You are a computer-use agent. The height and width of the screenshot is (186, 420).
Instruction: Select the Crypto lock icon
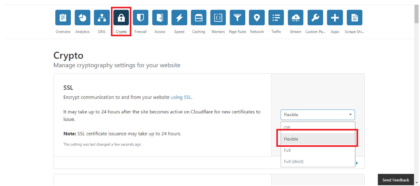[x=121, y=18]
